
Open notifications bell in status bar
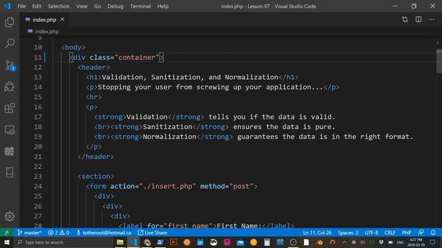pos(433,233)
